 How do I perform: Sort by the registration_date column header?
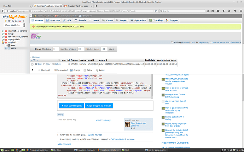point(166,60)
